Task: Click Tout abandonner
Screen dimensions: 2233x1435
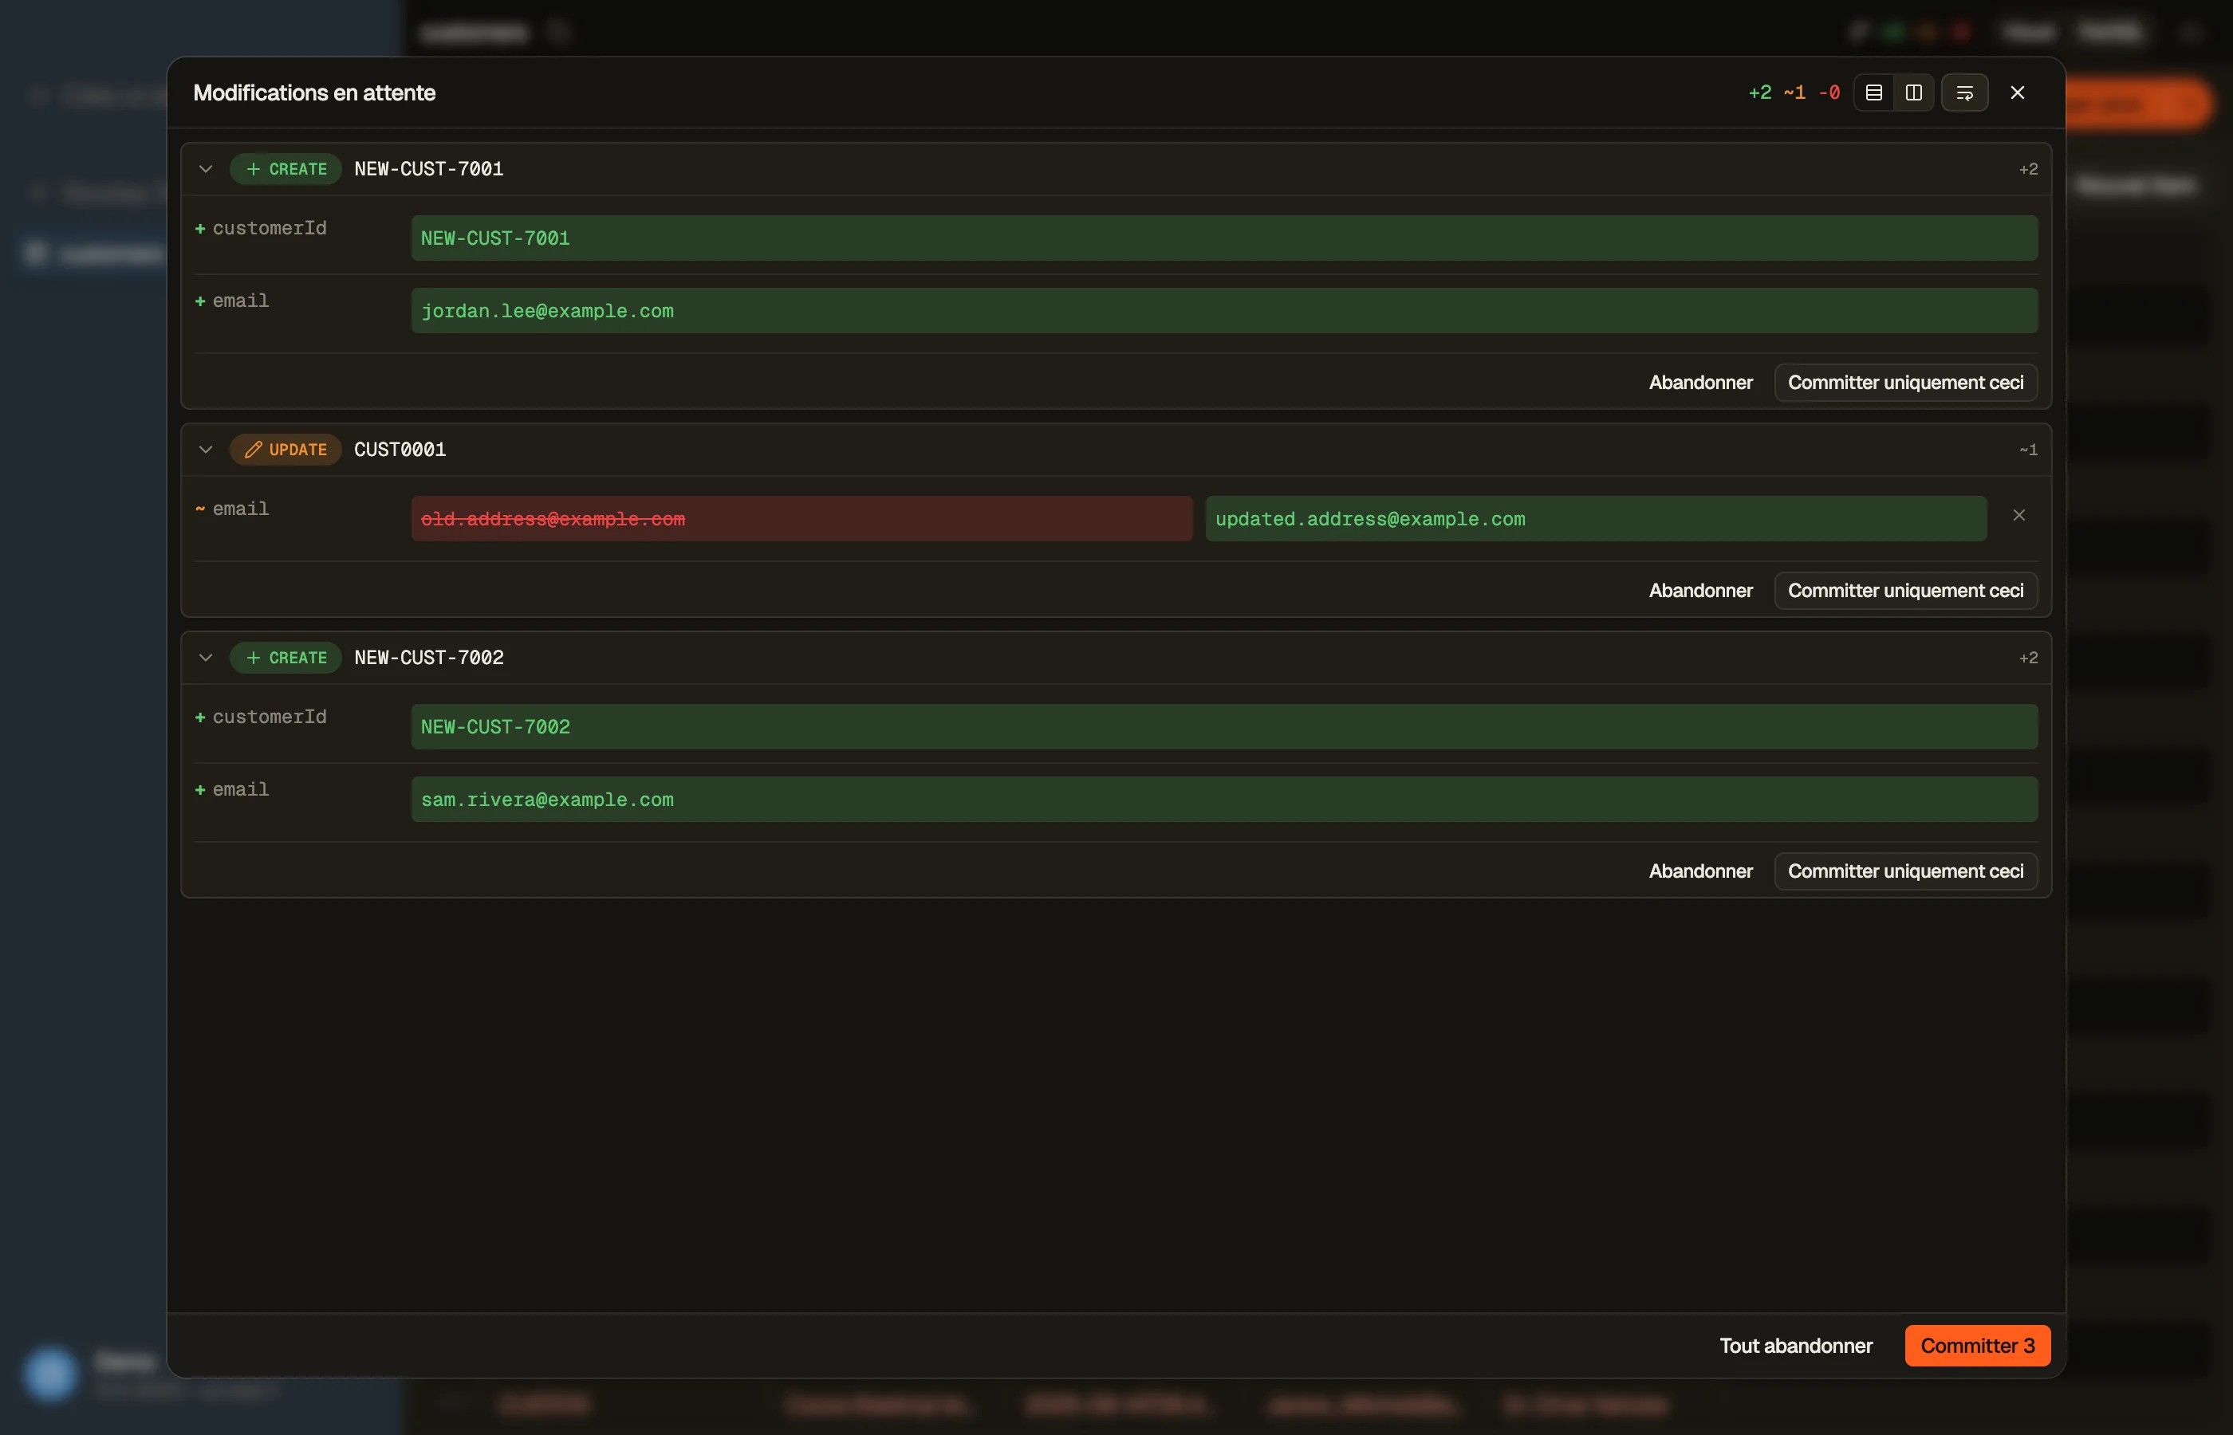Action: [x=1796, y=1346]
